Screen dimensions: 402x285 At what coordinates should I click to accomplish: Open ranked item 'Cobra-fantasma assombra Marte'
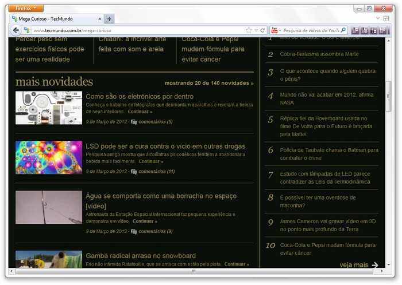tap(319, 54)
